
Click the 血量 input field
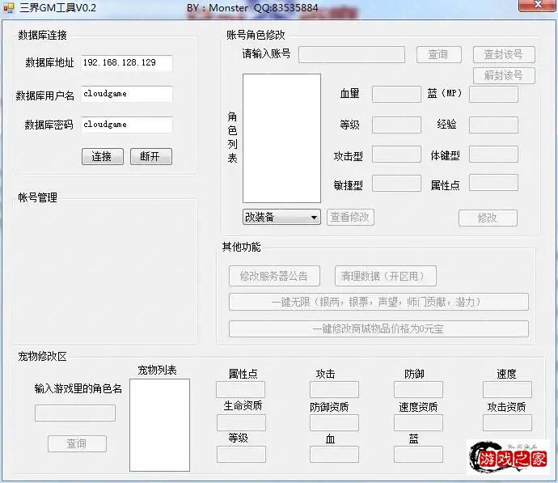(396, 95)
